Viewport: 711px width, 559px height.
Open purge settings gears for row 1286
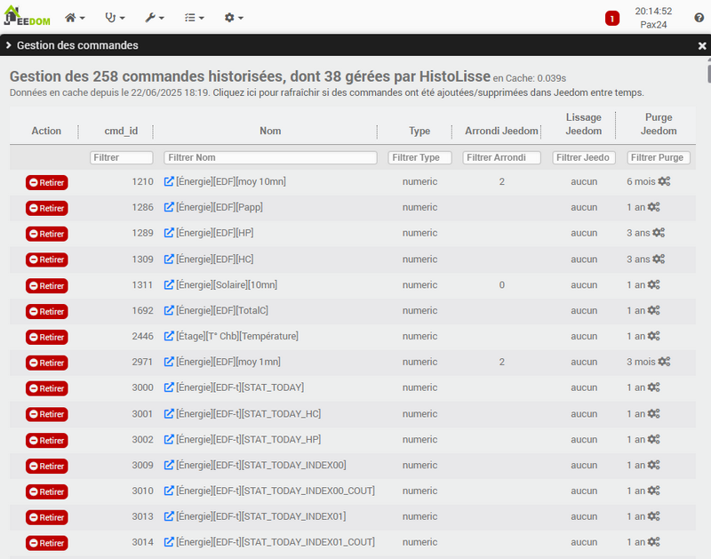654,207
